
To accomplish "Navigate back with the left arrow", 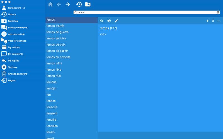I will point(59,4).
